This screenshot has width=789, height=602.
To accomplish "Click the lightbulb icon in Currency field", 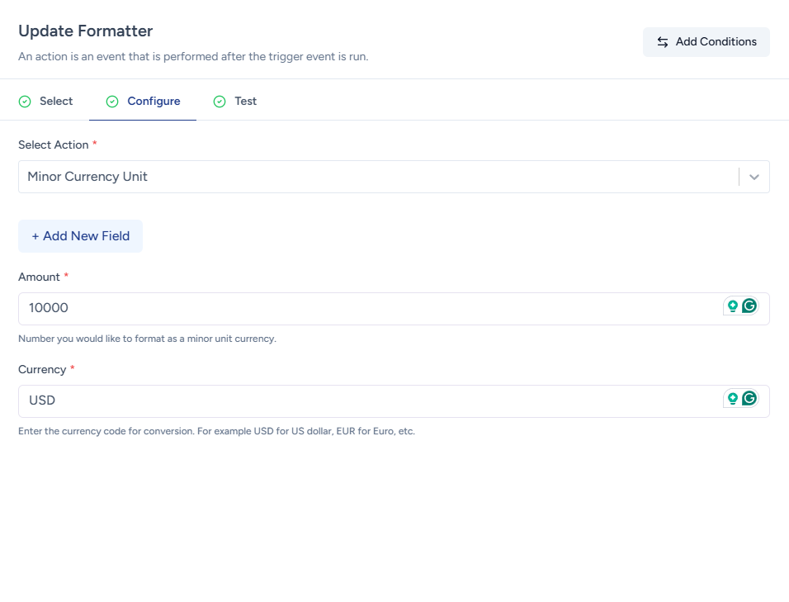I will tap(732, 398).
